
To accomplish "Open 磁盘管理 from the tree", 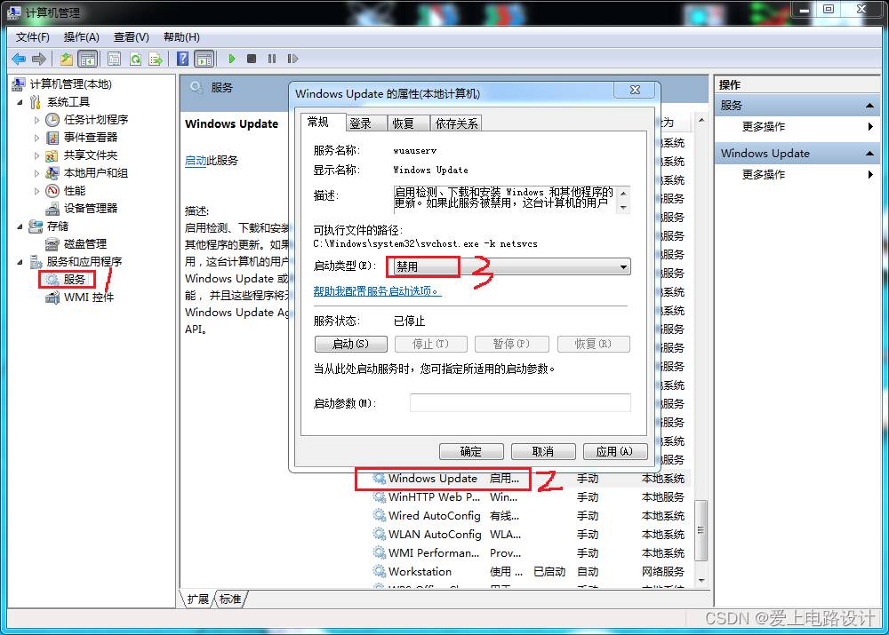I will (x=85, y=244).
